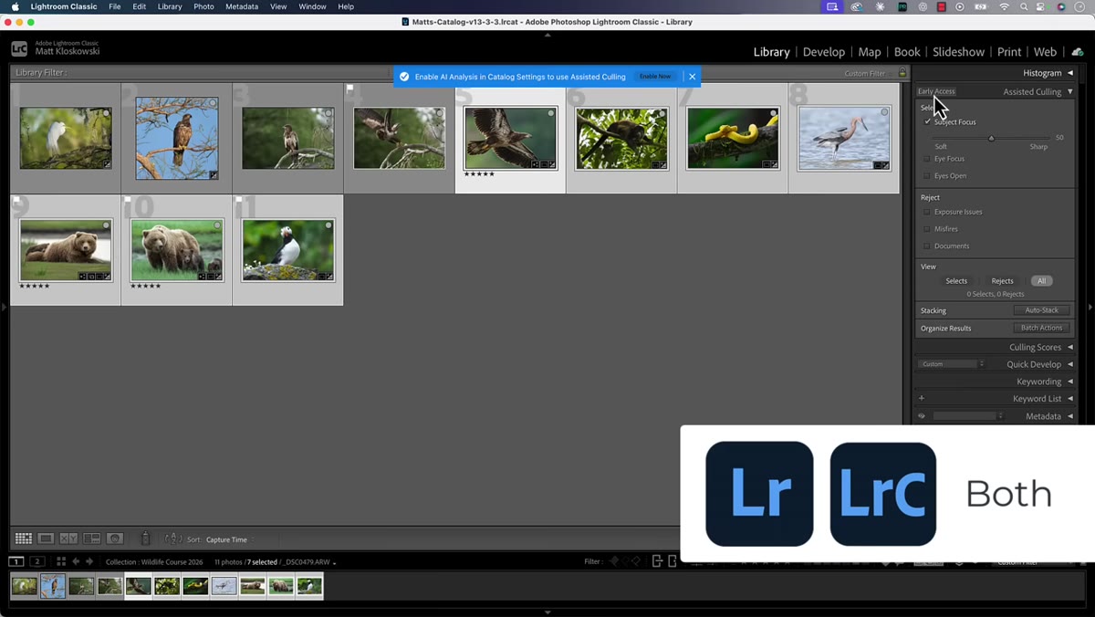
Task: Select the Rejects view toggle
Action: [1002, 281]
